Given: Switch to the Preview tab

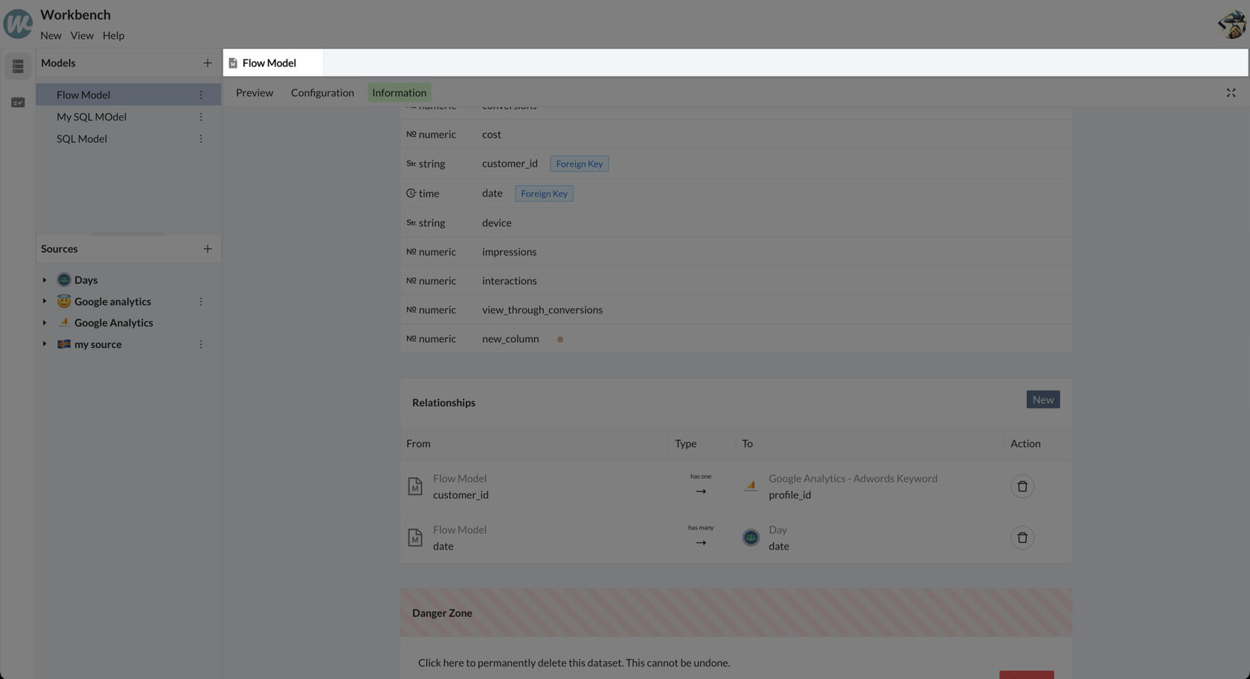Looking at the screenshot, I should (x=254, y=93).
